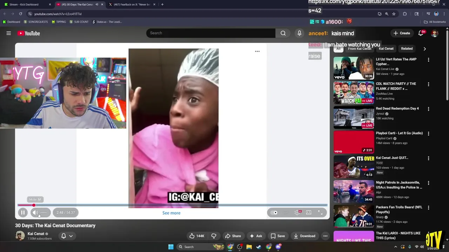
Task: Open All Bookmarks folder
Action: click(435, 22)
